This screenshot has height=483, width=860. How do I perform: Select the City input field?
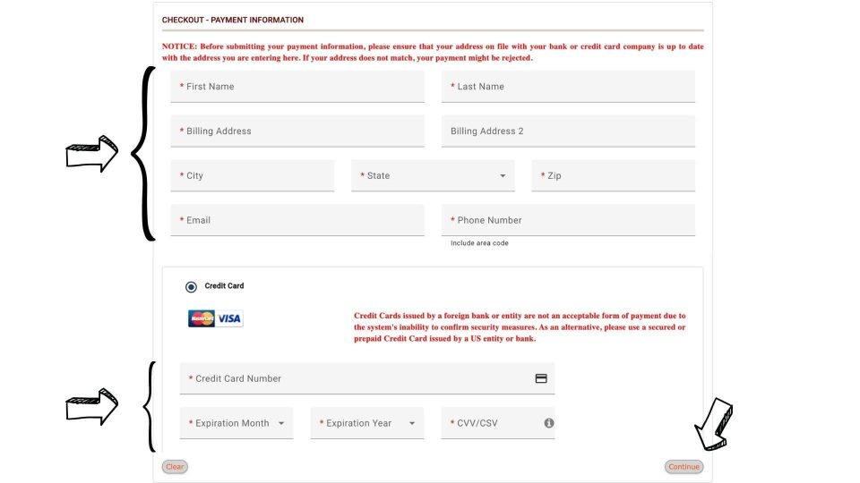253,176
